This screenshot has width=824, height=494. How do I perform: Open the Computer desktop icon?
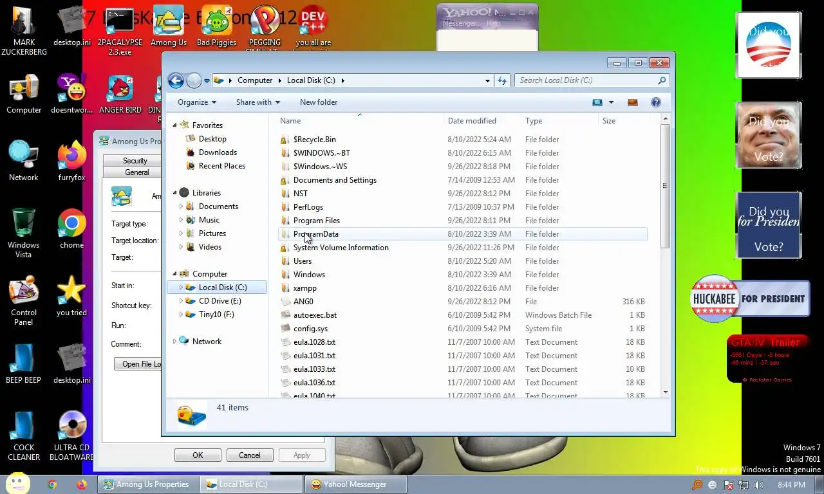24,95
